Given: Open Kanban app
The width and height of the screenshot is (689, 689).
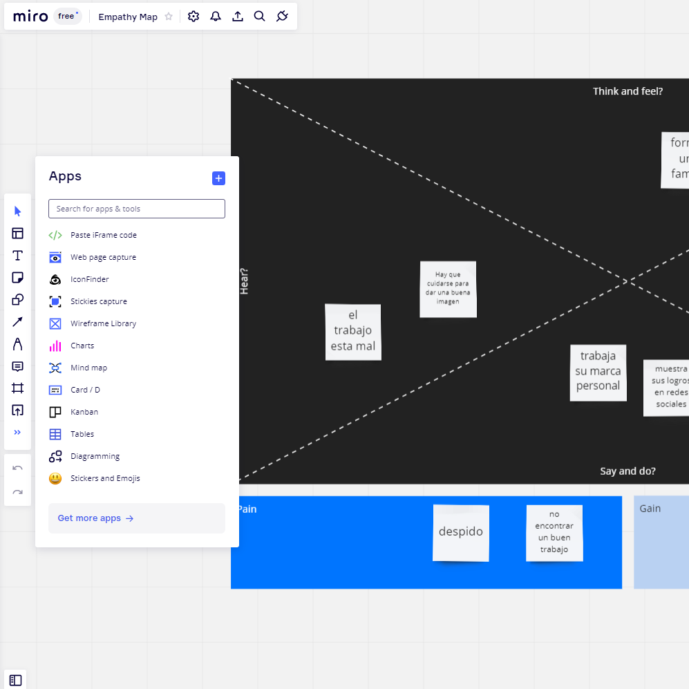Looking at the screenshot, I should tap(137, 412).
